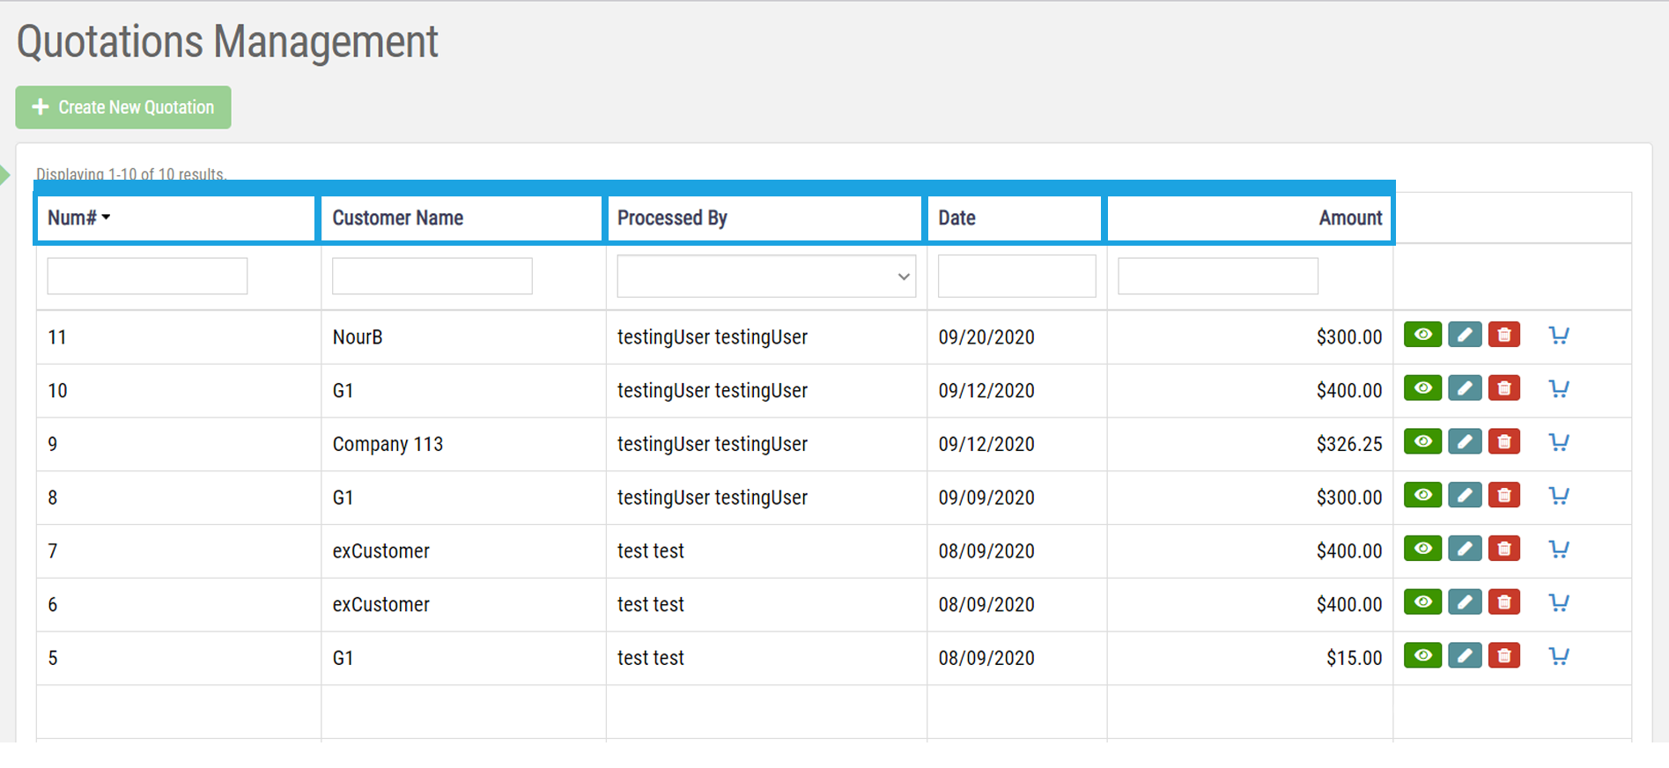This screenshot has width=1669, height=768.
Task: View quotation 11 using the eye icon
Action: [x=1422, y=336]
